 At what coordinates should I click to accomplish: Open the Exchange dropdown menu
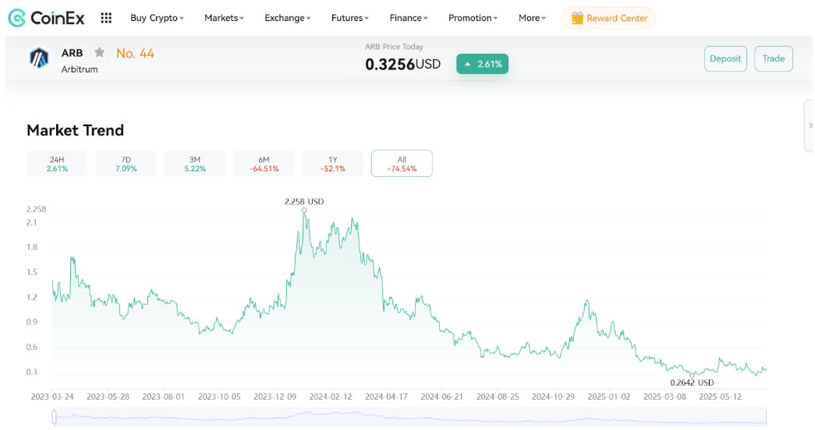(287, 18)
